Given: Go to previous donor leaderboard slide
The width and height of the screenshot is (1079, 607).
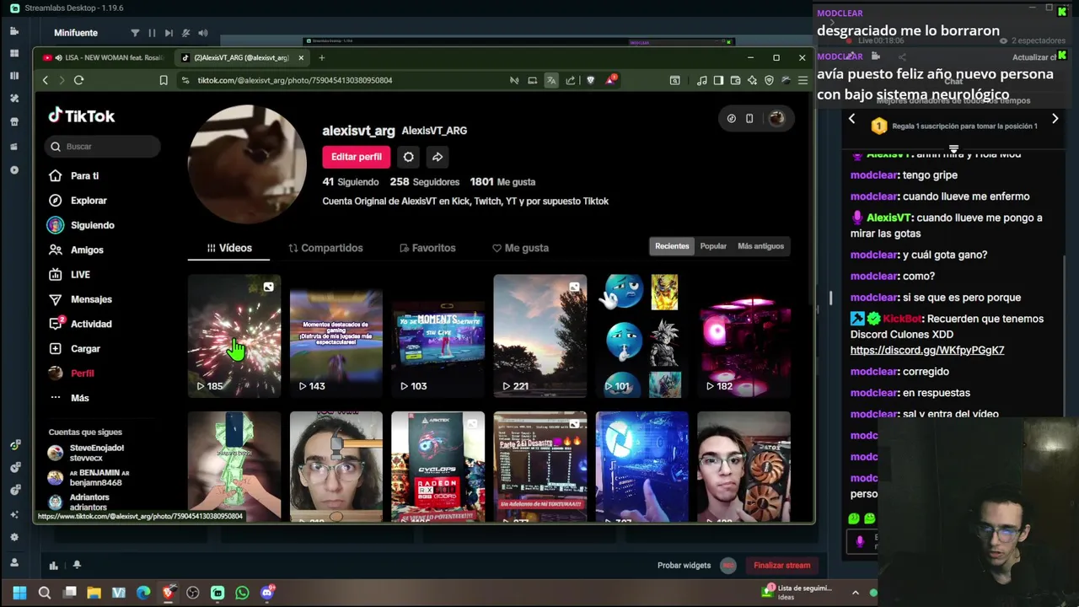Looking at the screenshot, I should (851, 119).
